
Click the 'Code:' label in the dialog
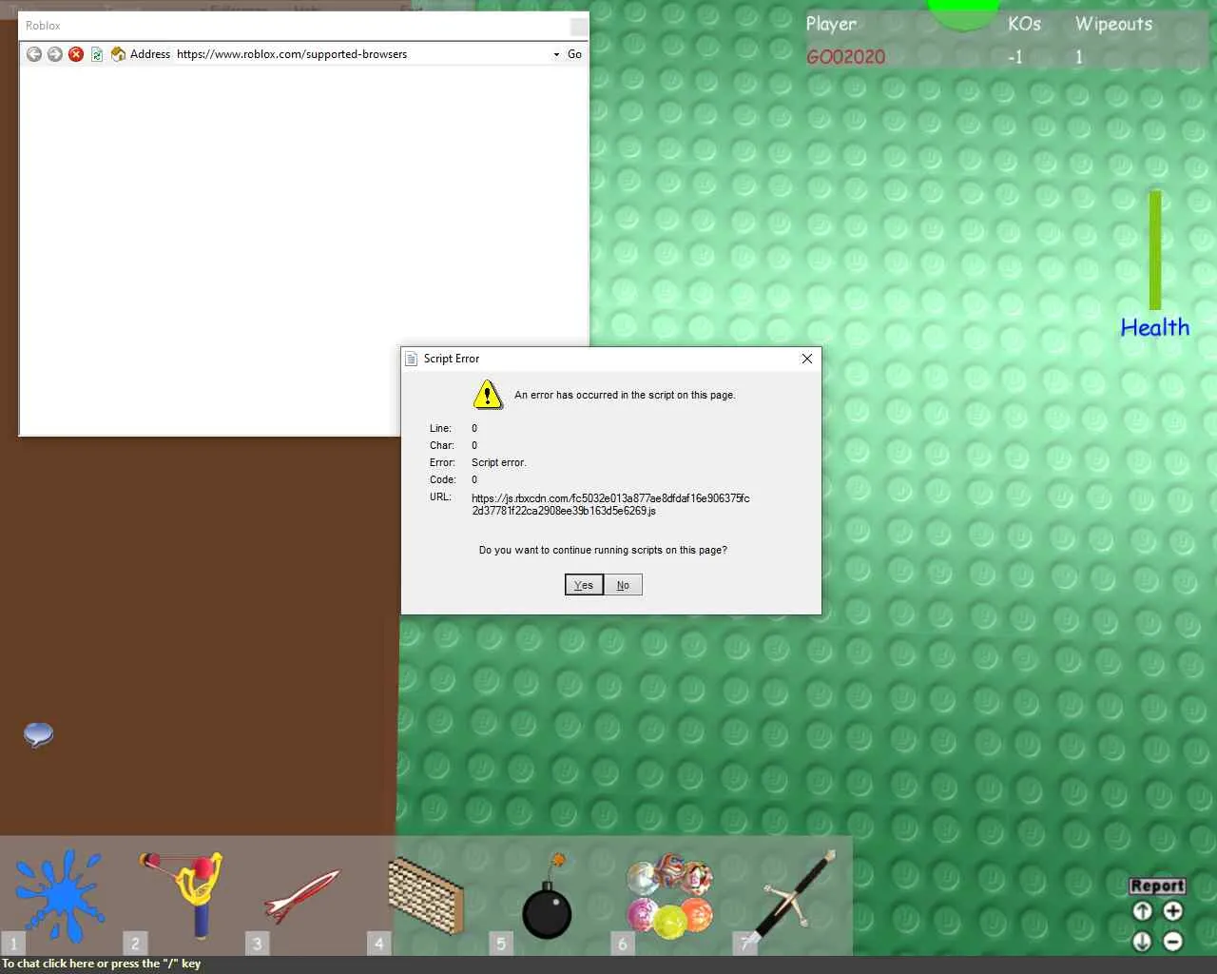click(x=442, y=479)
